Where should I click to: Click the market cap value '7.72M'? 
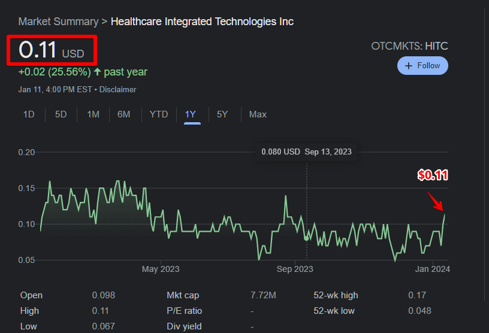(263, 295)
